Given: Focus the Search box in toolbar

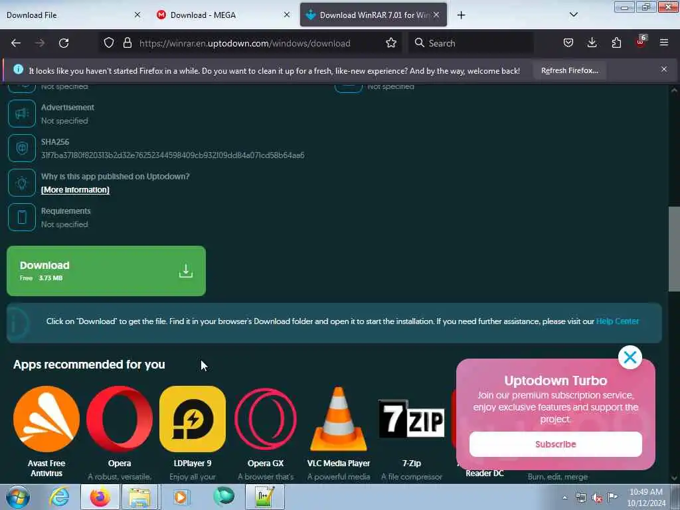Looking at the screenshot, I should pos(471,43).
